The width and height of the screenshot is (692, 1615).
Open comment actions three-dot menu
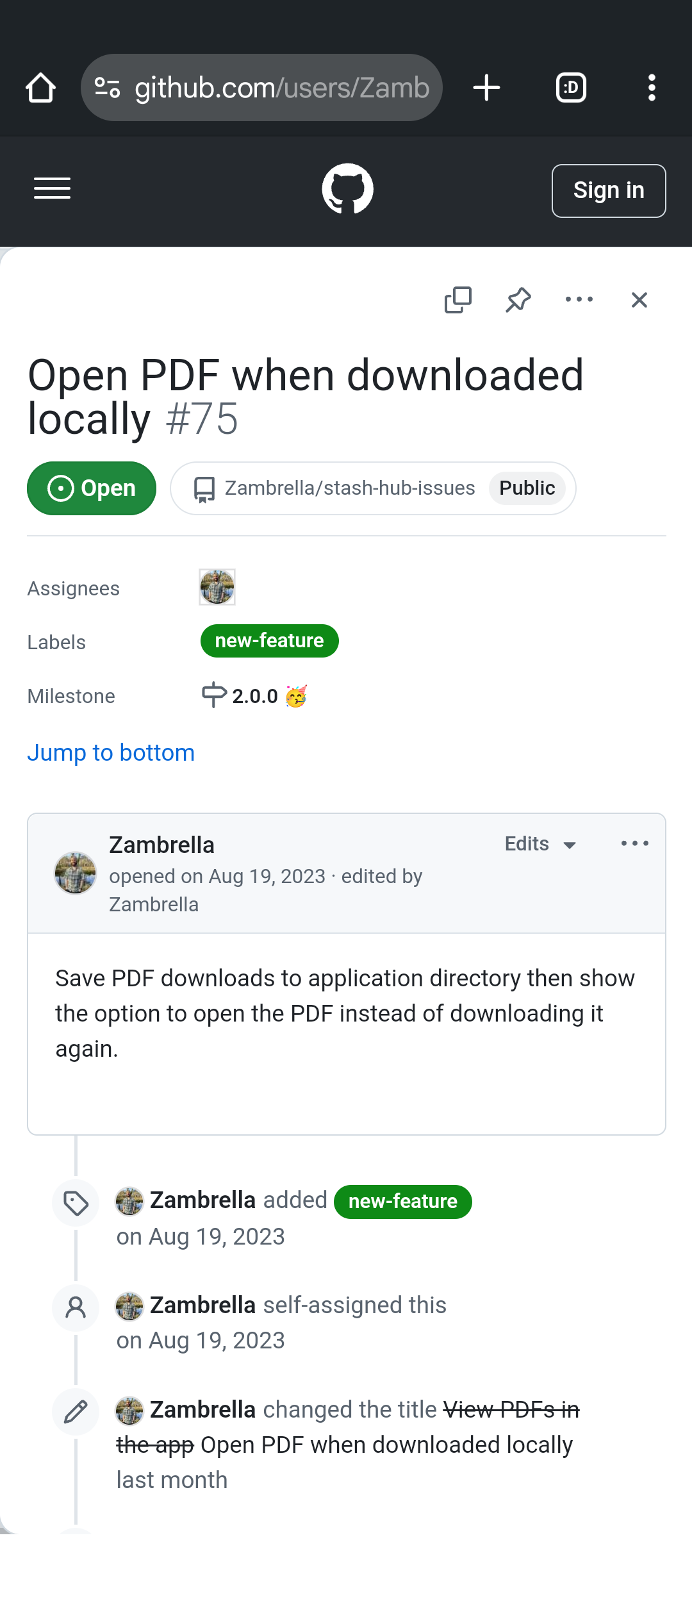635,843
